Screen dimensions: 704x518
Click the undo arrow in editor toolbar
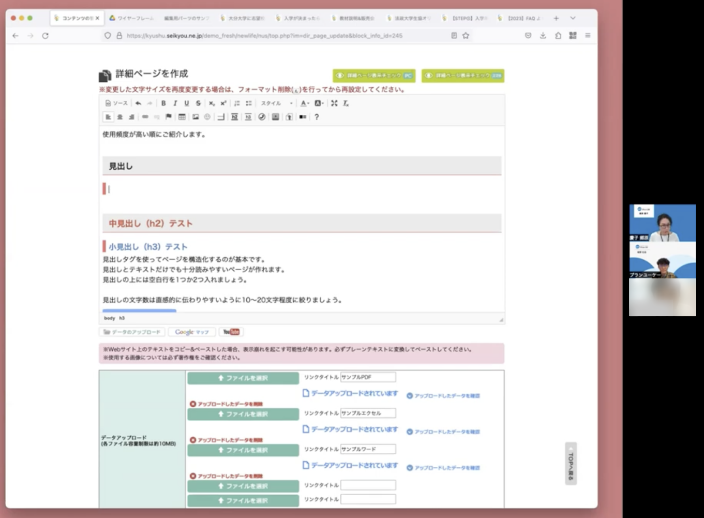[x=138, y=103]
